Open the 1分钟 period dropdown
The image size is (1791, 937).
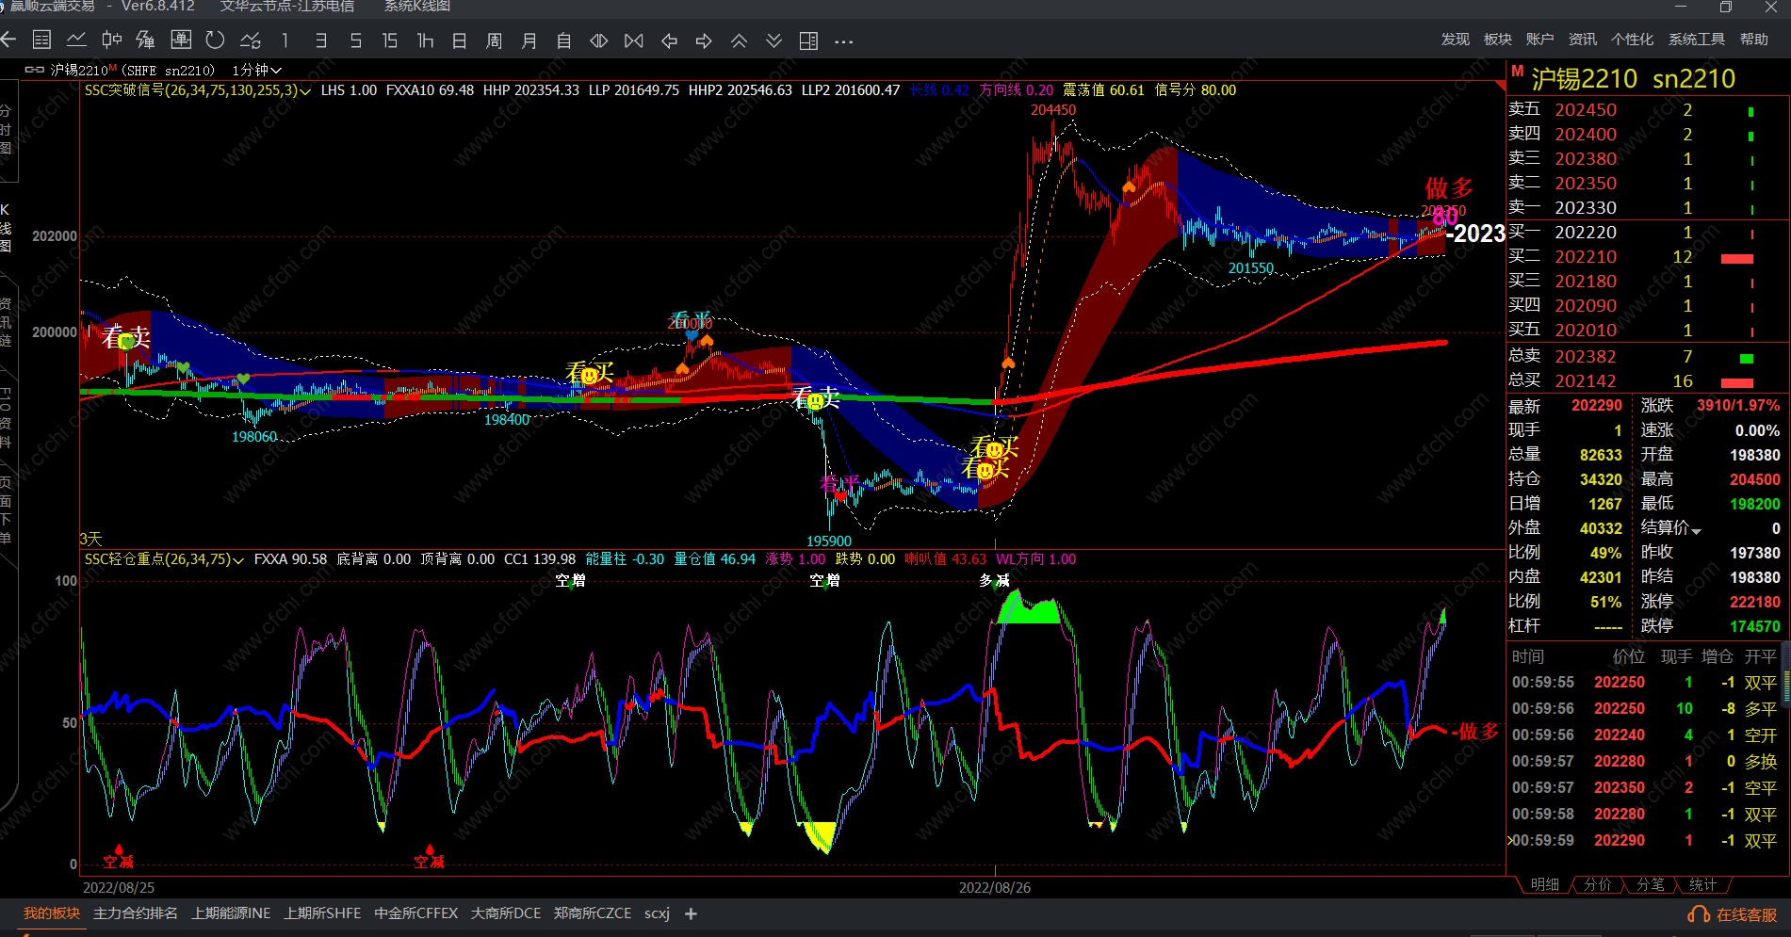click(x=256, y=70)
